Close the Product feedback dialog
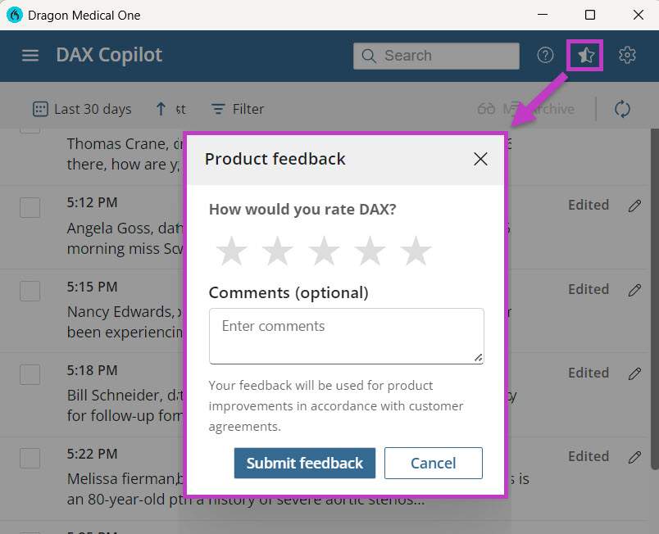Viewport: 659px width, 534px height. [480, 159]
